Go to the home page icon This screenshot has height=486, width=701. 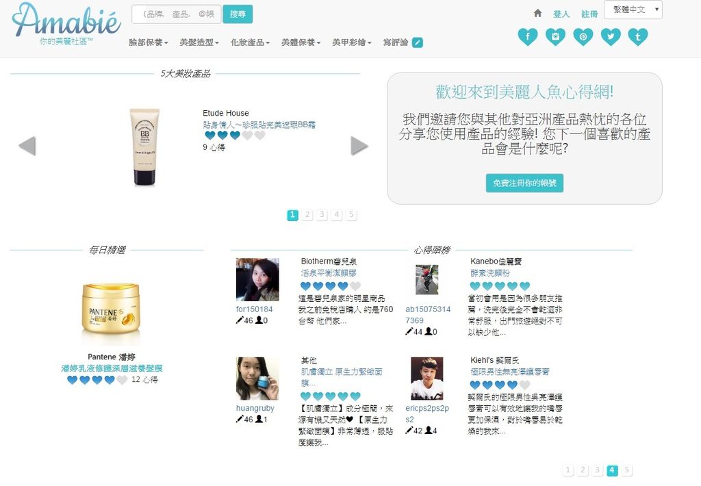pos(538,14)
